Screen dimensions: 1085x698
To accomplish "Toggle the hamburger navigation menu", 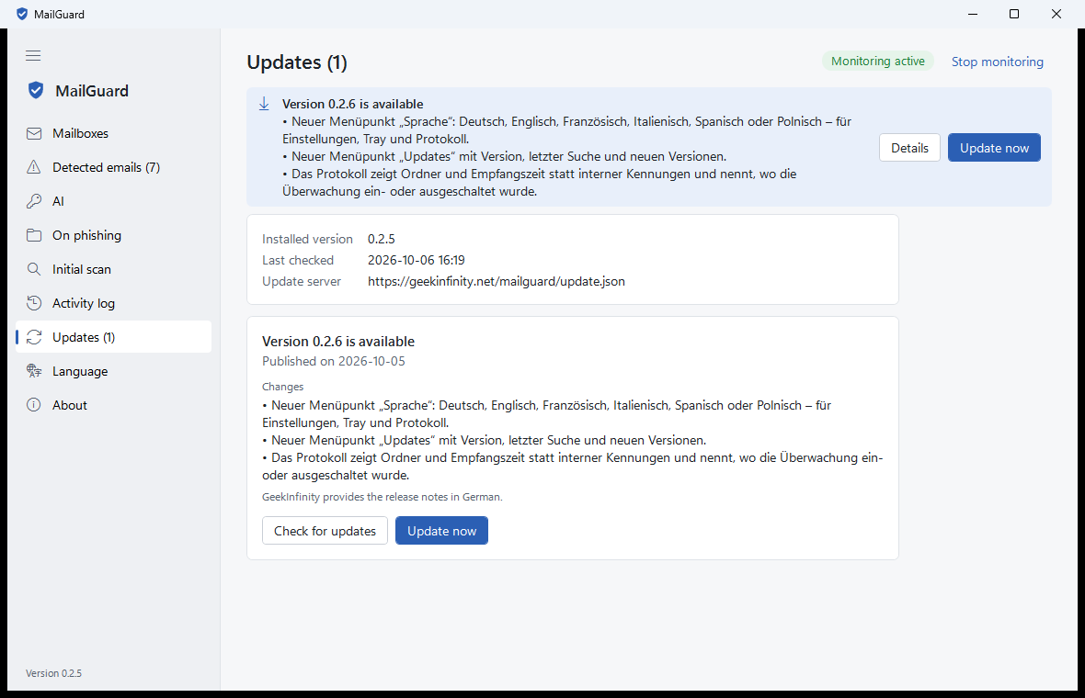I will tap(33, 55).
